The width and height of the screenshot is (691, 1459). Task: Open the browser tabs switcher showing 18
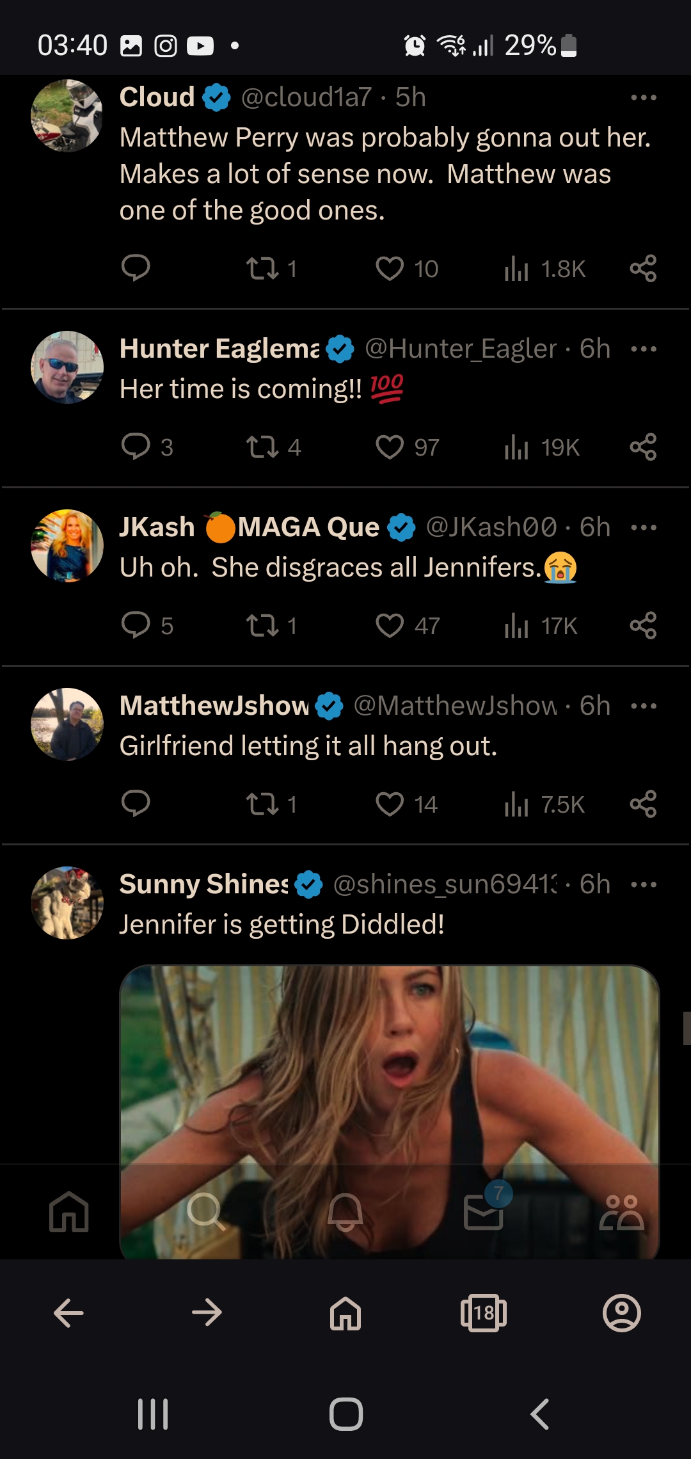(x=484, y=1313)
